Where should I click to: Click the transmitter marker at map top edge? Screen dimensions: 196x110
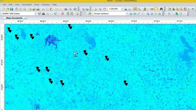[x=70, y=27]
